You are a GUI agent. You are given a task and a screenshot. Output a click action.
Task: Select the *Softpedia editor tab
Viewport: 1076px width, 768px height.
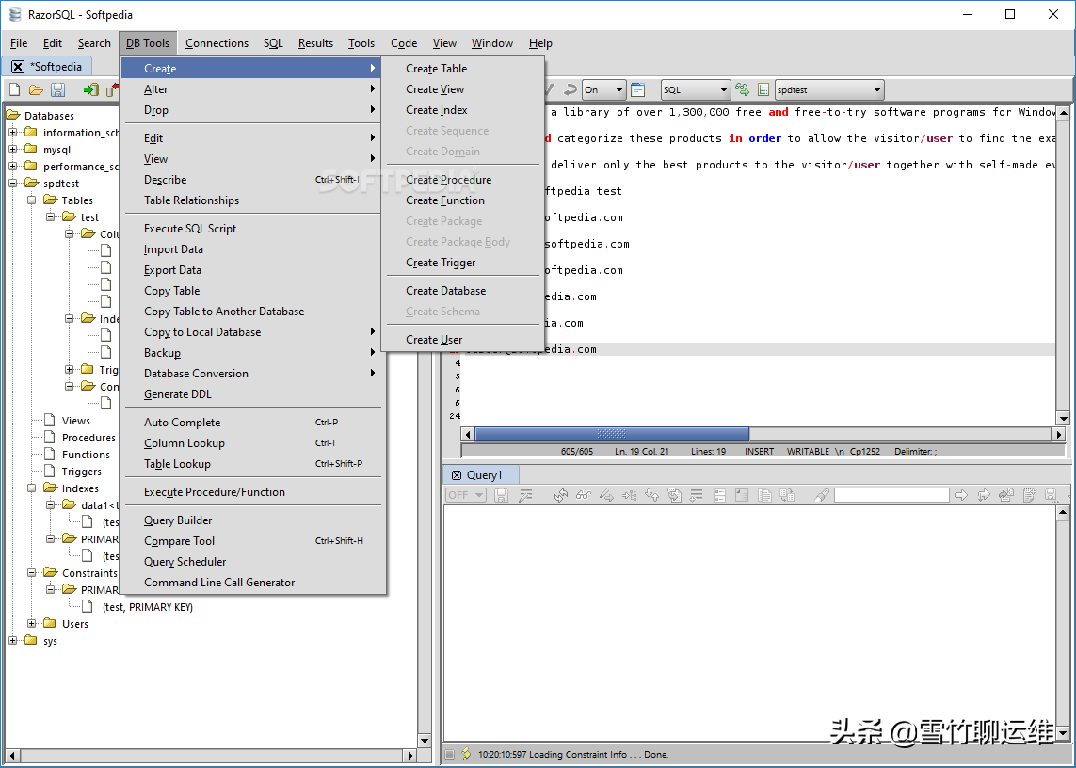48,67
